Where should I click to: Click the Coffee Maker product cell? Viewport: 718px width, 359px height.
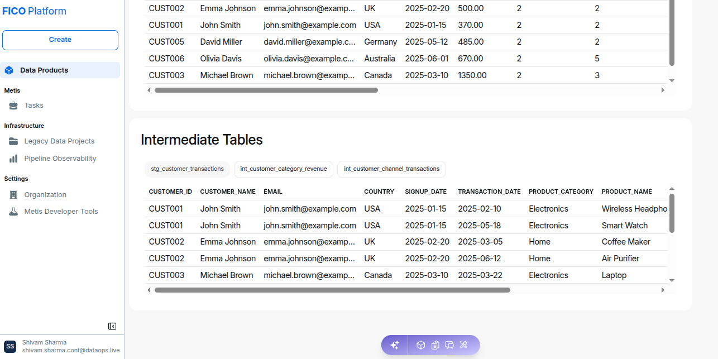(626, 242)
